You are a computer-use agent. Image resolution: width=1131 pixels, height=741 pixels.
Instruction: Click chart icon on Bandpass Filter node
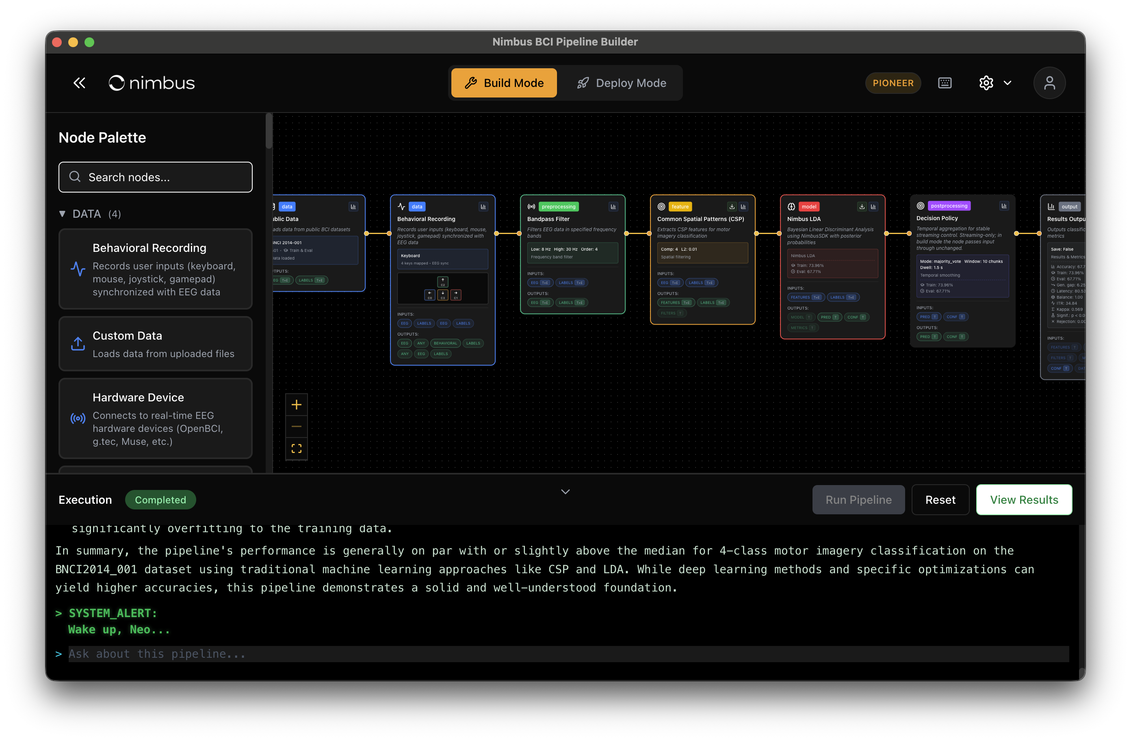pos(613,206)
